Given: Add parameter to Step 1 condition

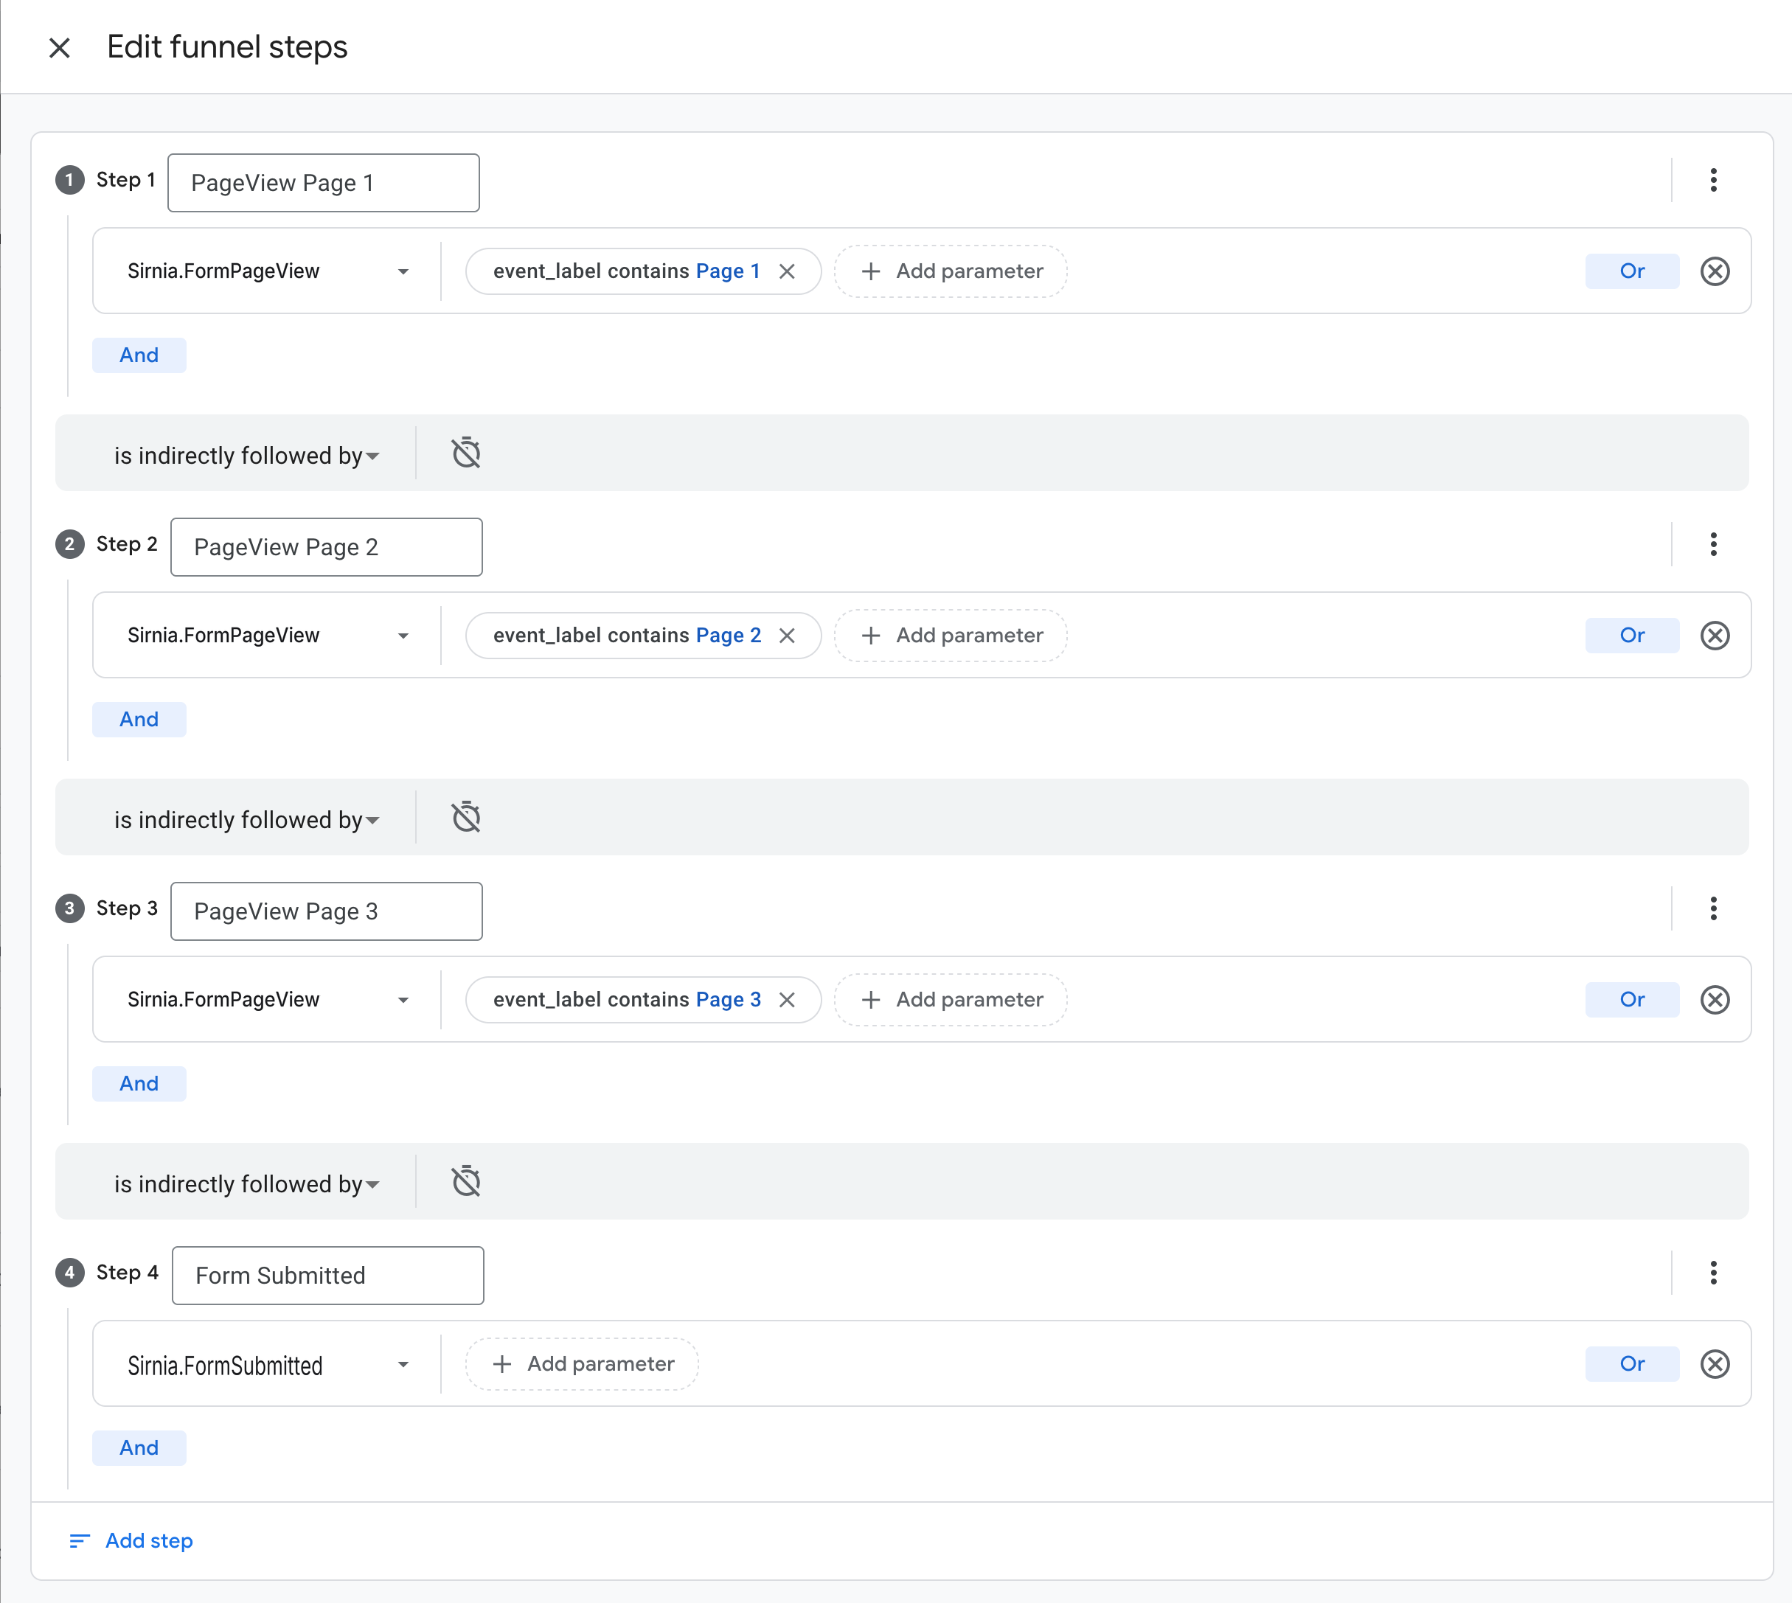Looking at the screenshot, I should 951,271.
